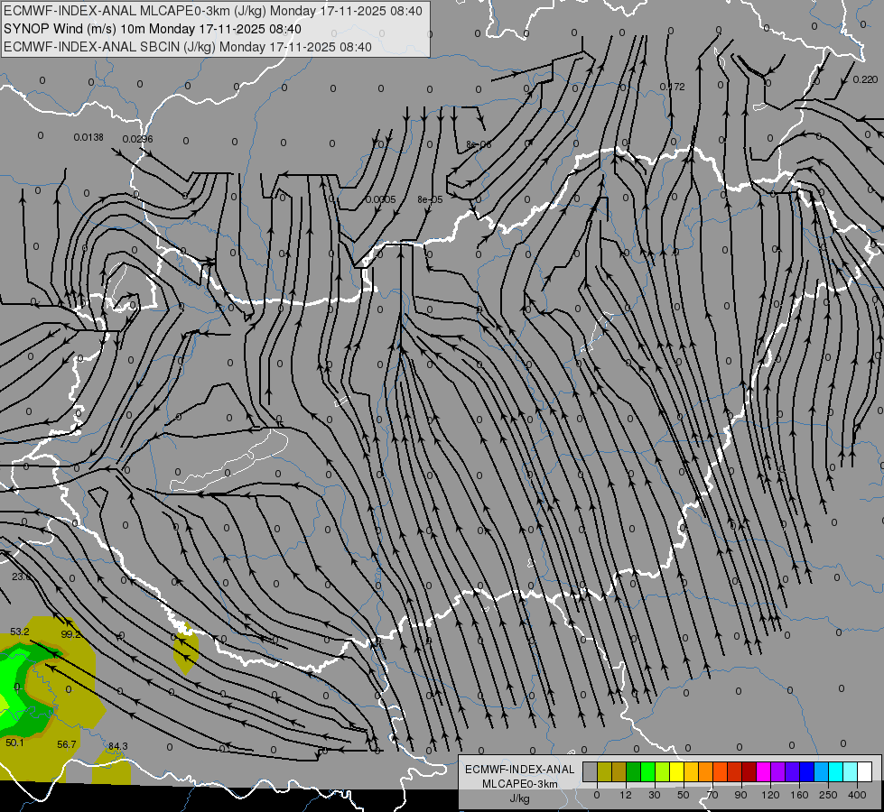Click the MLCAPE0-3km title line in header
The height and width of the screenshot is (812, 884).
click(212, 11)
